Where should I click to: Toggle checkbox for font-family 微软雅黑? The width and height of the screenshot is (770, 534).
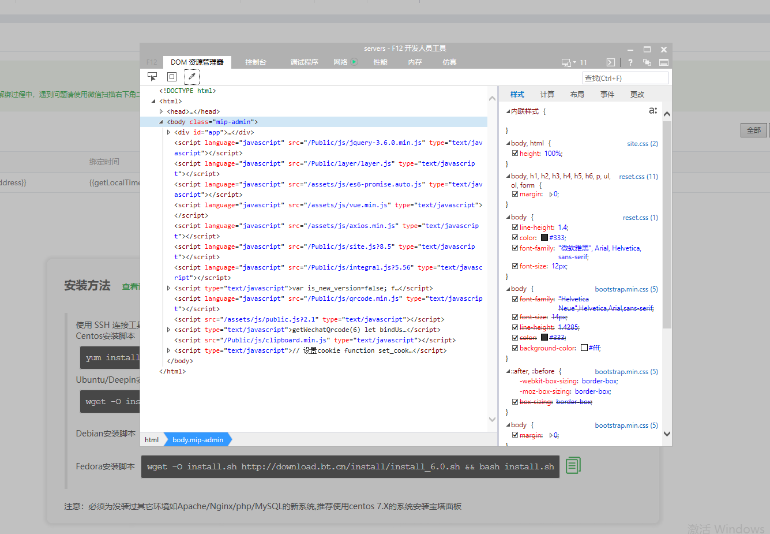click(x=515, y=248)
